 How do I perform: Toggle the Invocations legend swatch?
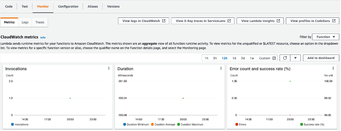(x=13, y=124)
